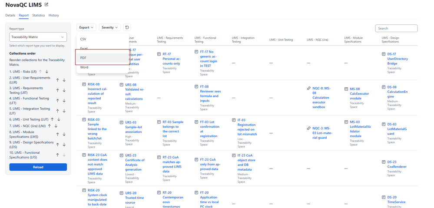Open the Report type Traceability Matrix combo box
This screenshot has height=208, width=434.
click(x=38, y=37)
